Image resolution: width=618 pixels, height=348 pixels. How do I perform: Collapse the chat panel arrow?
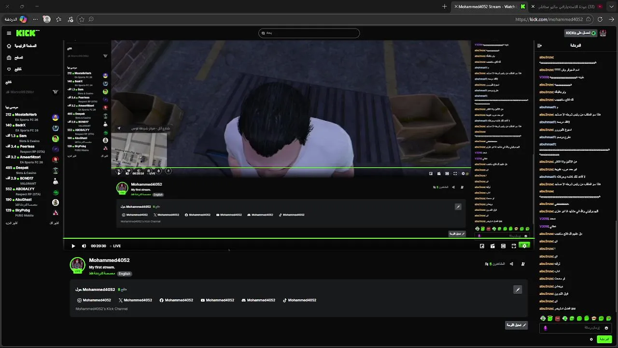pos(540,45)
